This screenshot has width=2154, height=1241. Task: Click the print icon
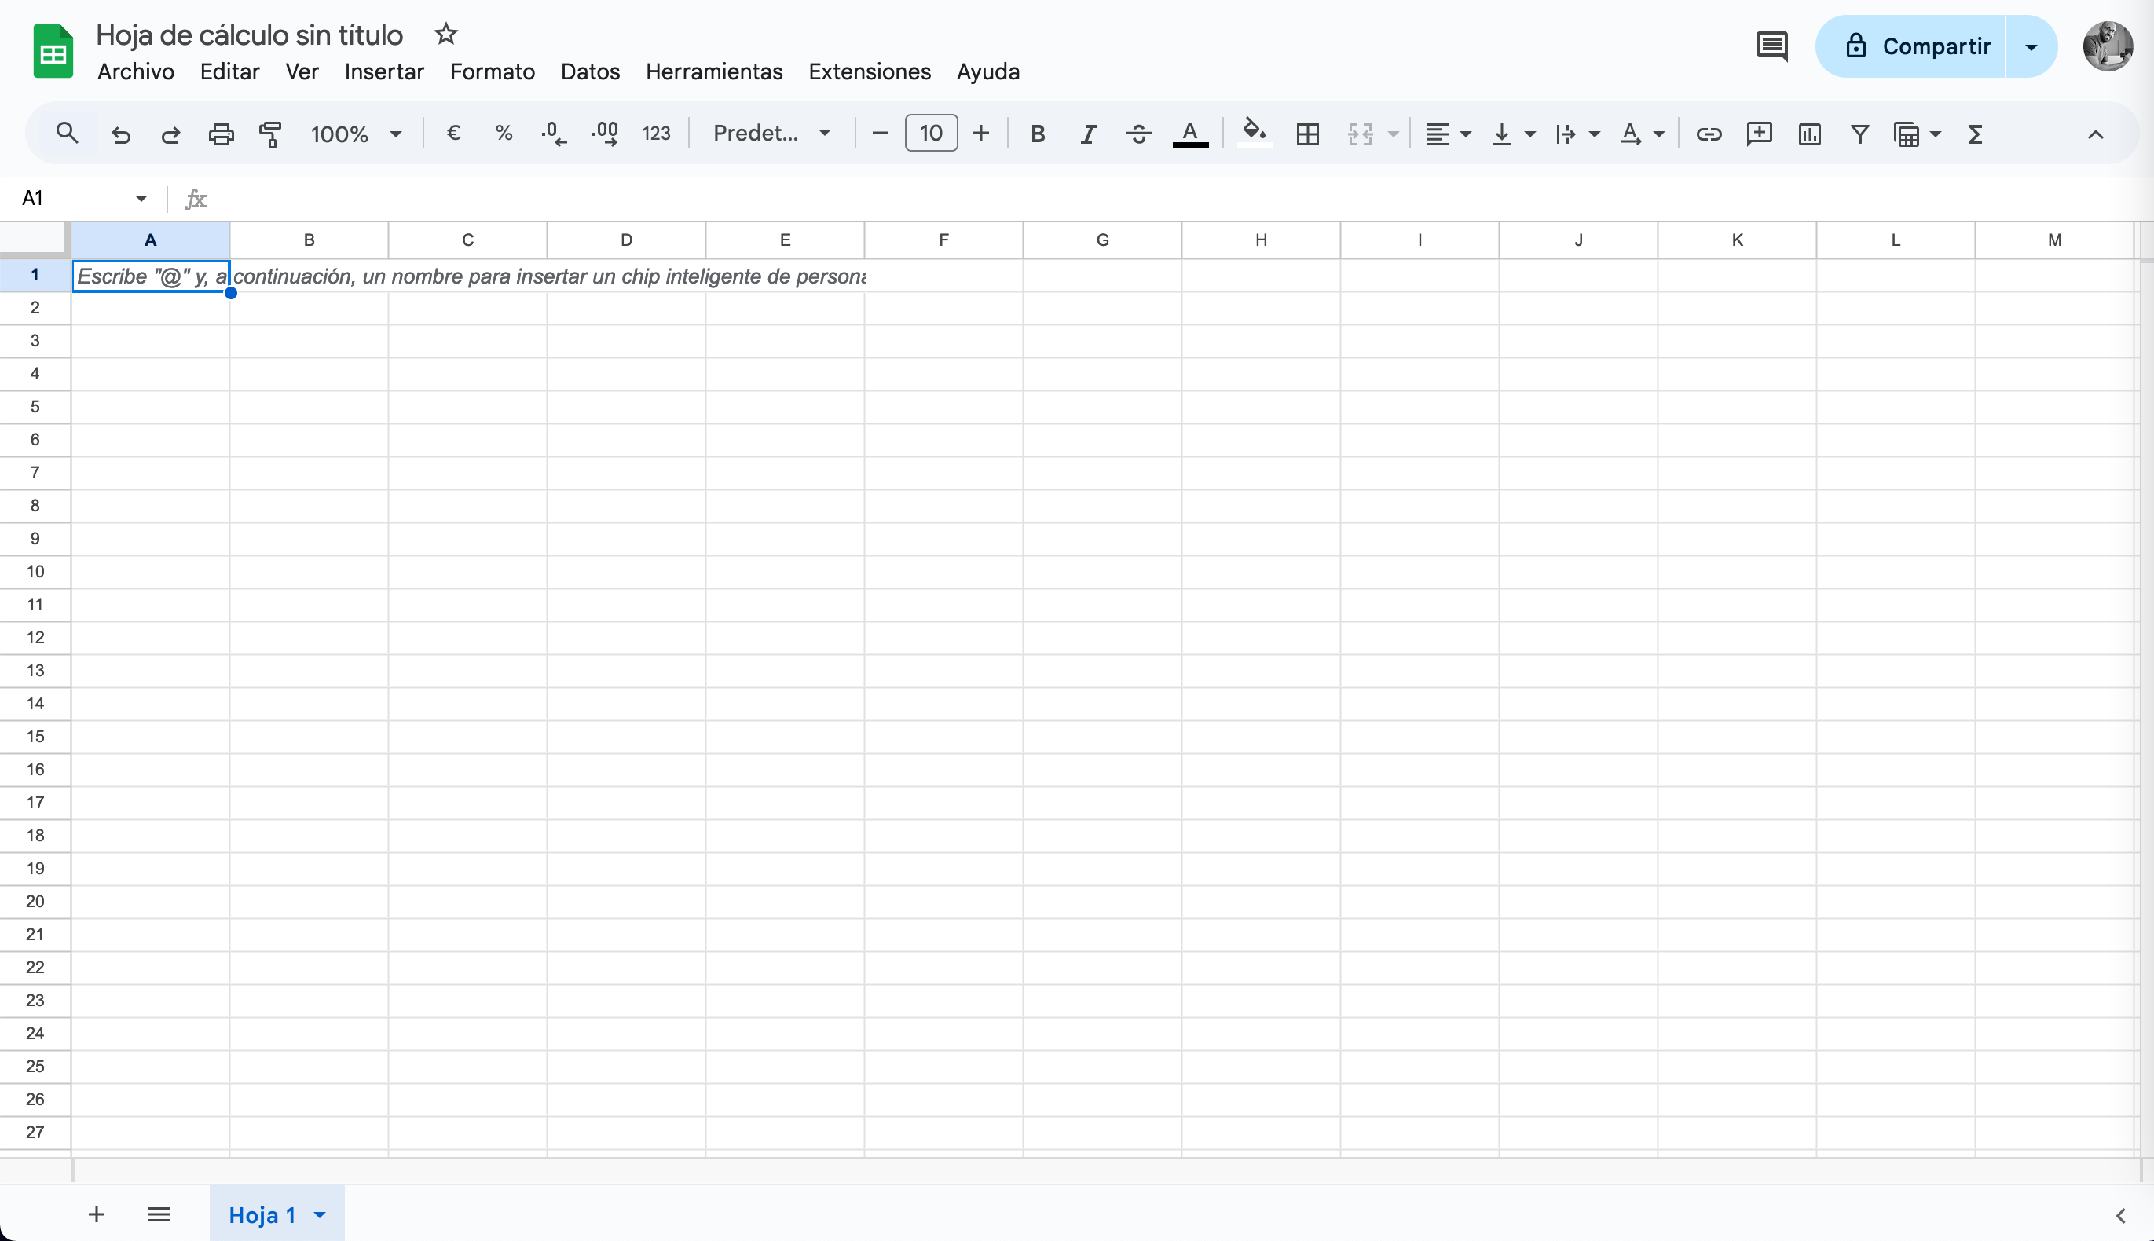click(221, 134)
